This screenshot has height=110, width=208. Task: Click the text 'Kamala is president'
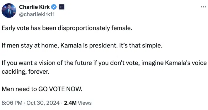88,45
